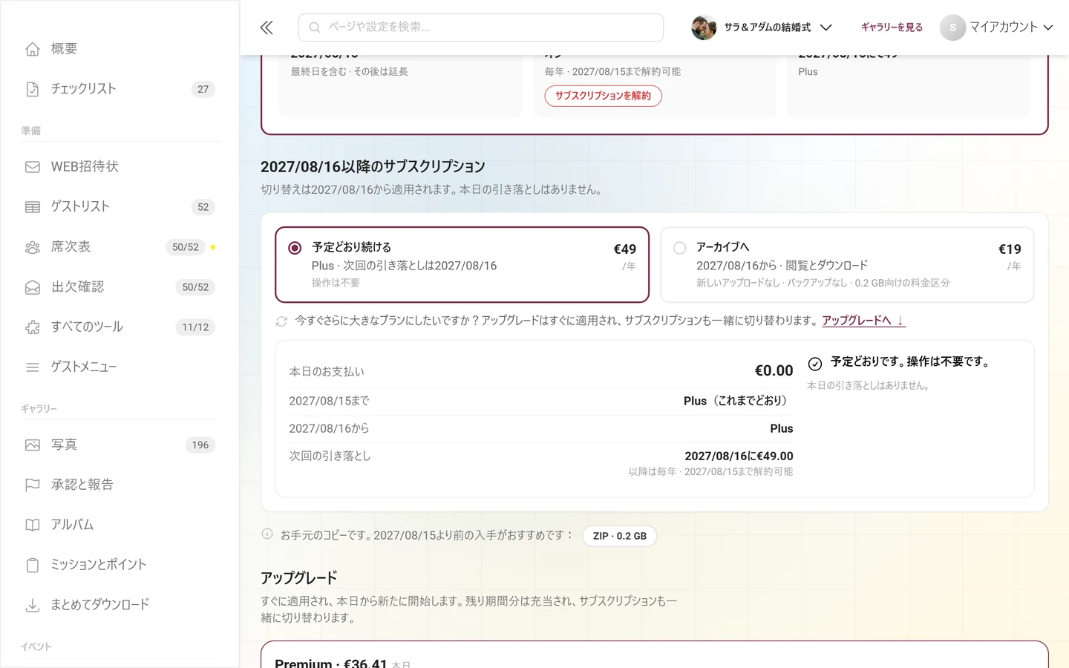Click the picture icon for 写真

coord(33,445)
